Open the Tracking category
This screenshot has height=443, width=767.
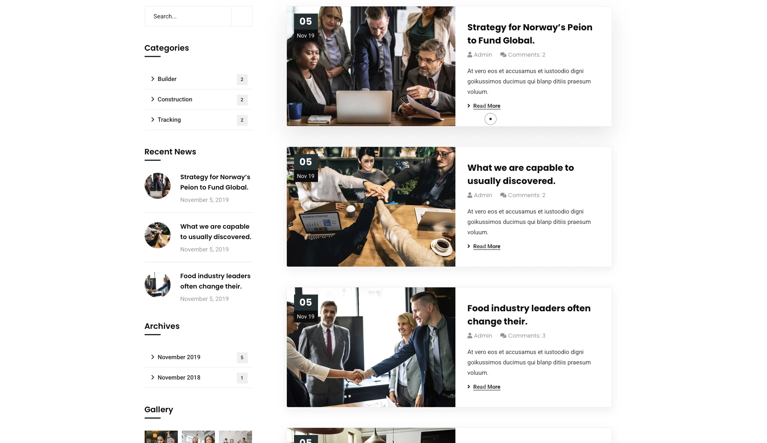coord(169,120)
